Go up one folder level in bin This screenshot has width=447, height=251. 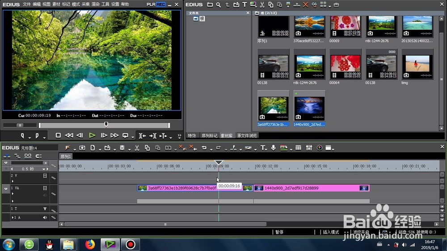coord(227,4)
